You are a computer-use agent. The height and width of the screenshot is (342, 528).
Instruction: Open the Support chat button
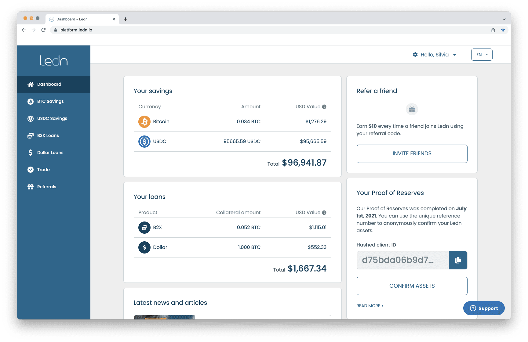pyautogui.click(x=484, y=308)
